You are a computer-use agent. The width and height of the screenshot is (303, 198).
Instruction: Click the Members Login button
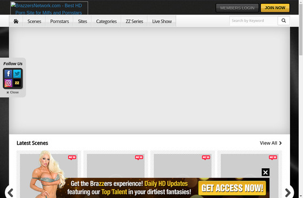[x=237, y=8]
